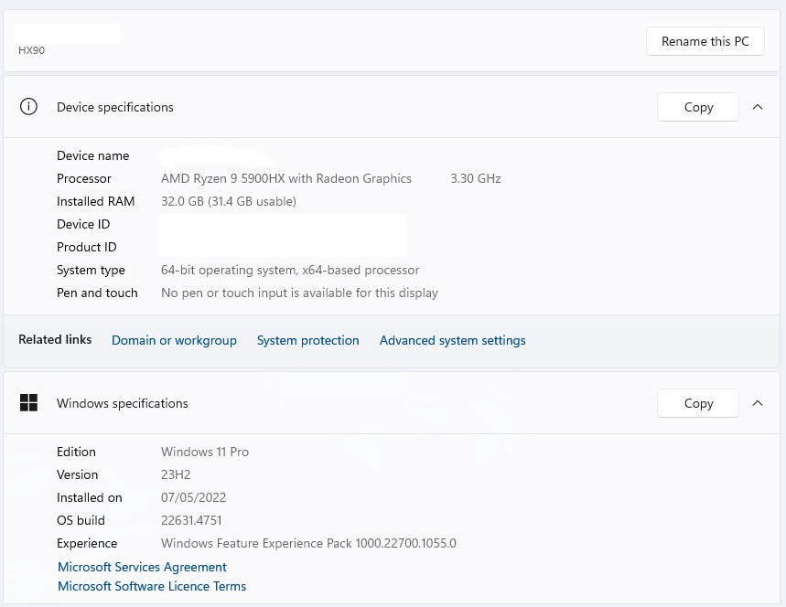Click the Device specifications heading text
This screenshot has height=607, width=786.
point(115,107)
